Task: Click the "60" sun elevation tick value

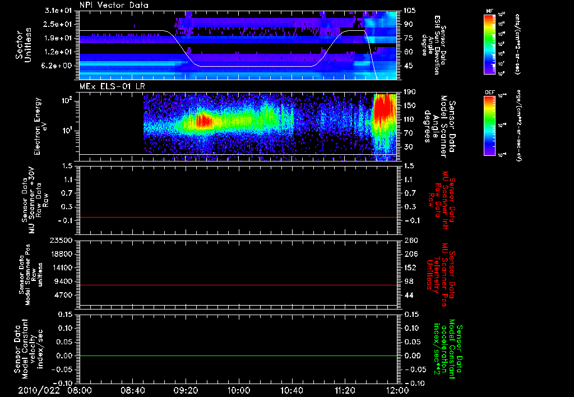Action: (408, 52)
